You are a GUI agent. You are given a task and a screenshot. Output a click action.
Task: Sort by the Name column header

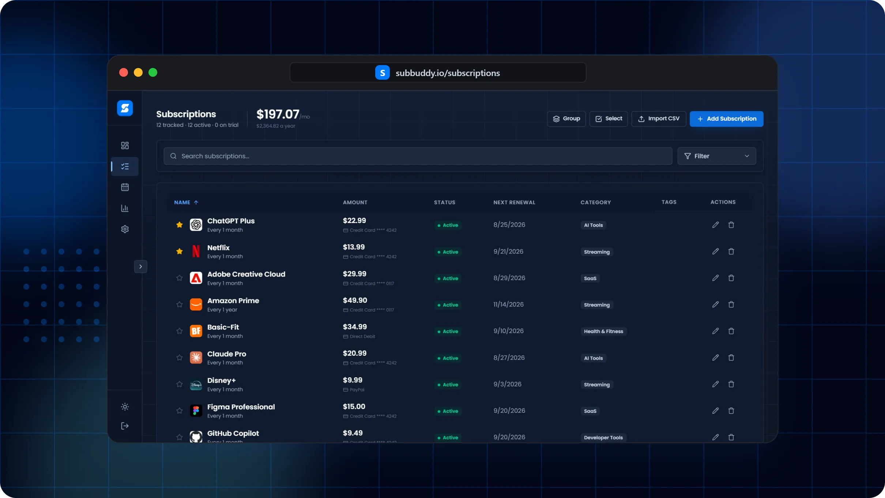[x=186, y=202]
